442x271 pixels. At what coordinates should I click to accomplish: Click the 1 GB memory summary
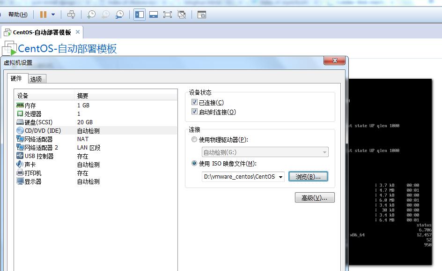click(83, 105)
